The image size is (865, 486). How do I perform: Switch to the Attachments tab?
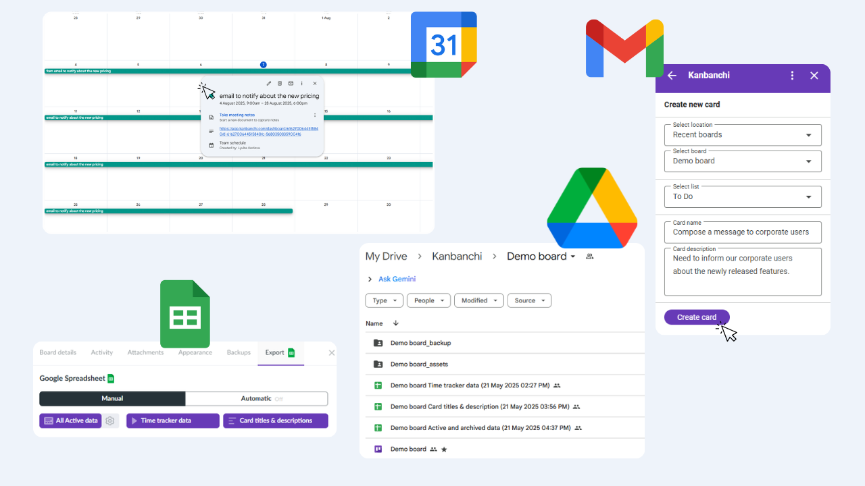(146, 352)
